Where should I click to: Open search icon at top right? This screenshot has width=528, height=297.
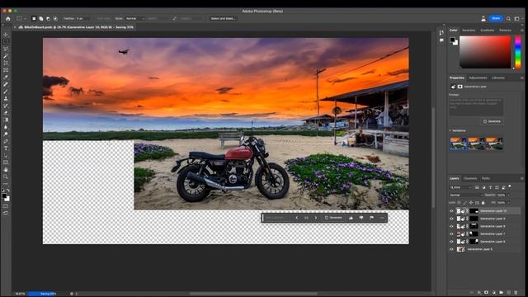(508, 18)
